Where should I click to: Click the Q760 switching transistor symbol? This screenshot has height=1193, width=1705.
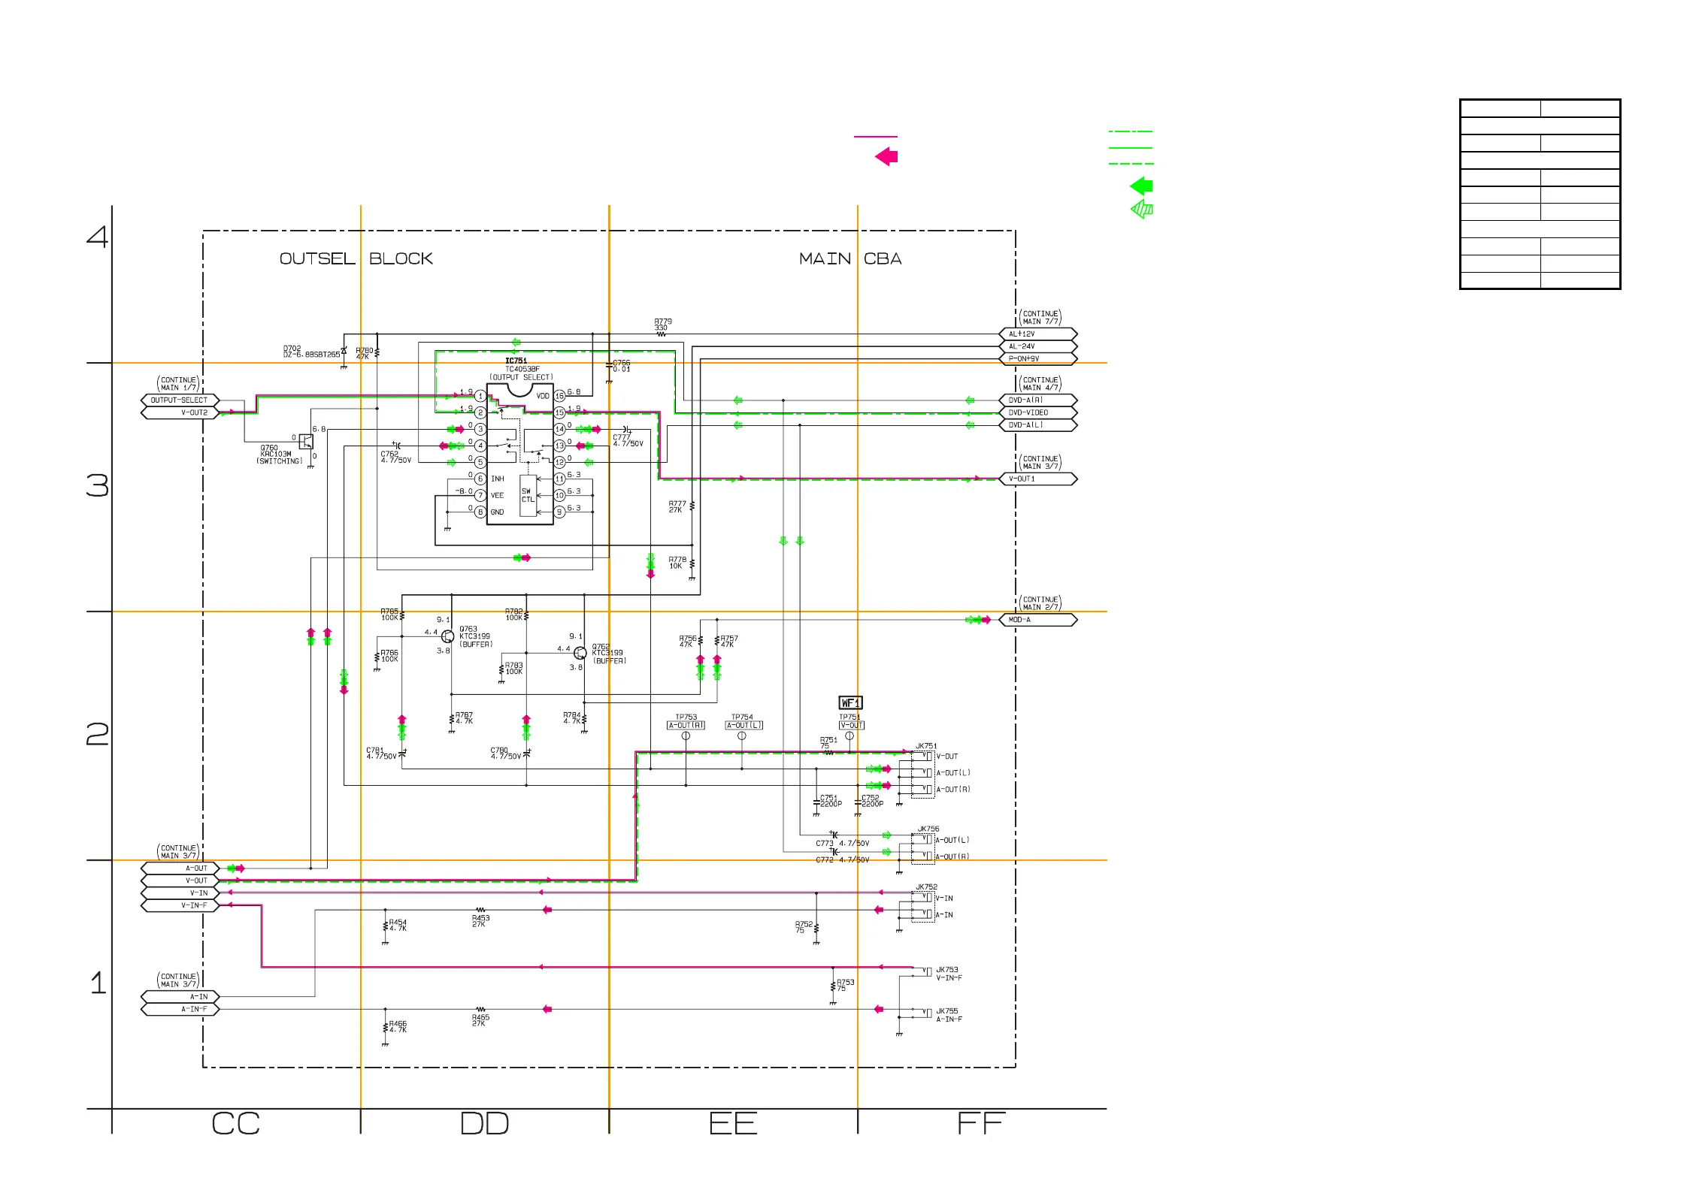click(x=306, y=440)
